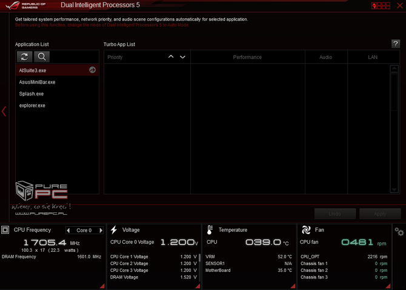Click the Performance column header
406x290 pixels.
pos(247,57)
